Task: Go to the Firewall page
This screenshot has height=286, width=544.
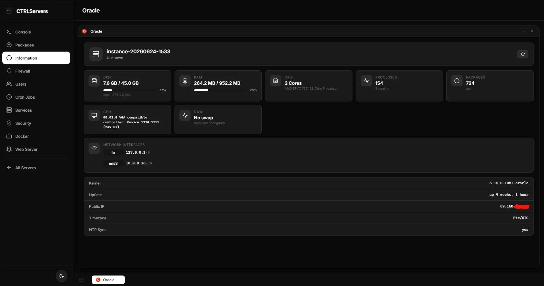Action: pyautogui.click(x=36, y=71)
